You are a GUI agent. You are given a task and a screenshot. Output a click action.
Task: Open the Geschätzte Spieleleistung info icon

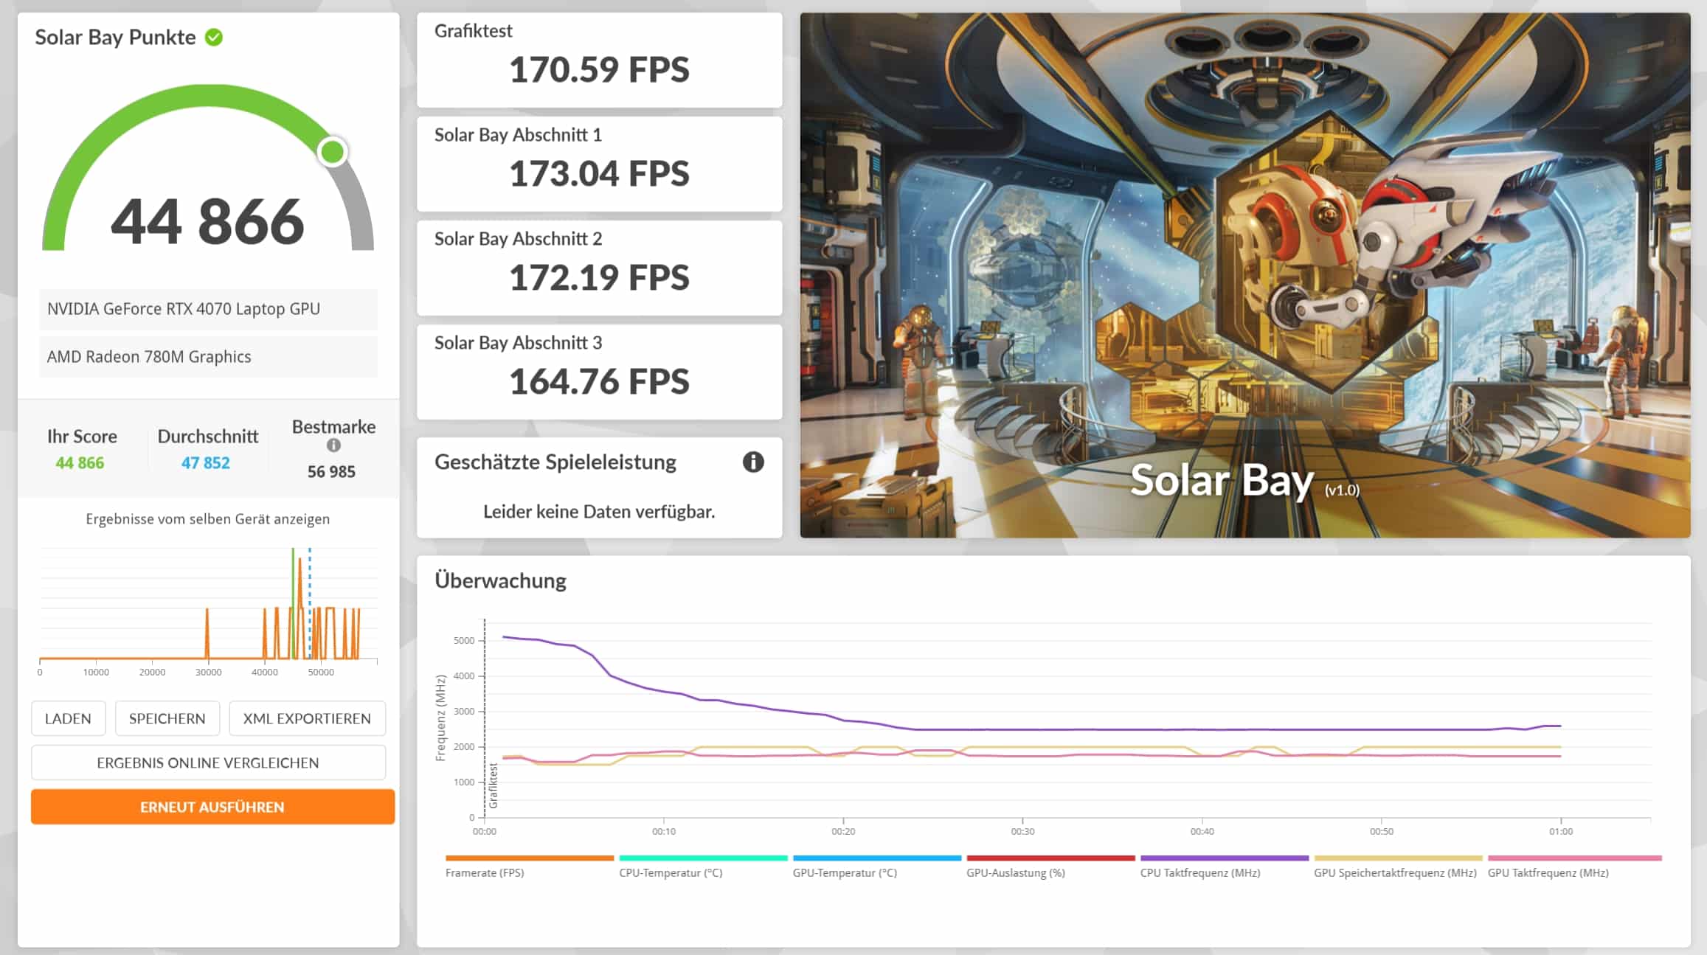click(752, 462)
